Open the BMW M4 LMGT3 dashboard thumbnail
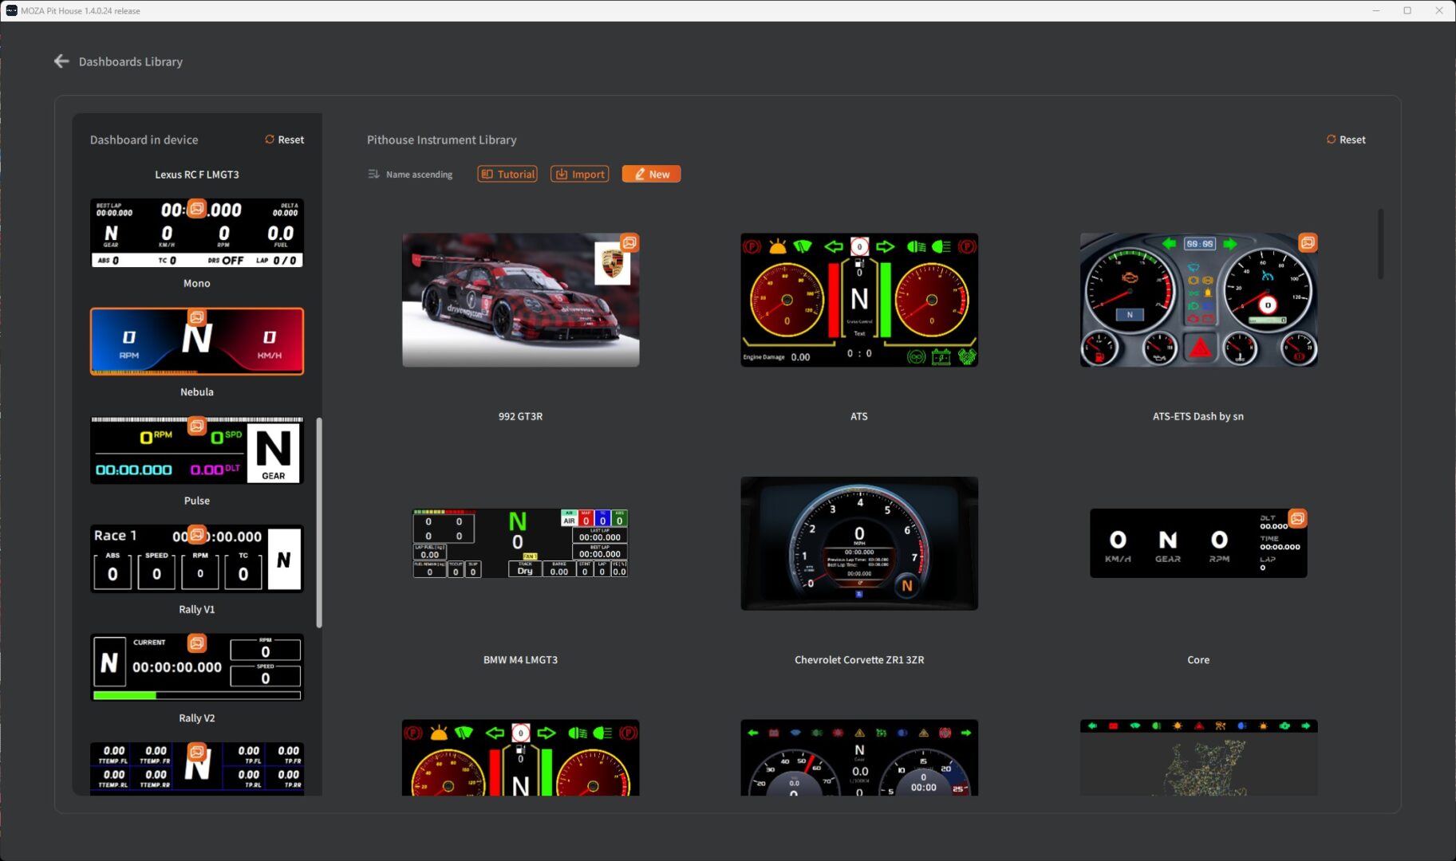Image resolution: width=1456 pixels, height=861 pixels. 520,543
